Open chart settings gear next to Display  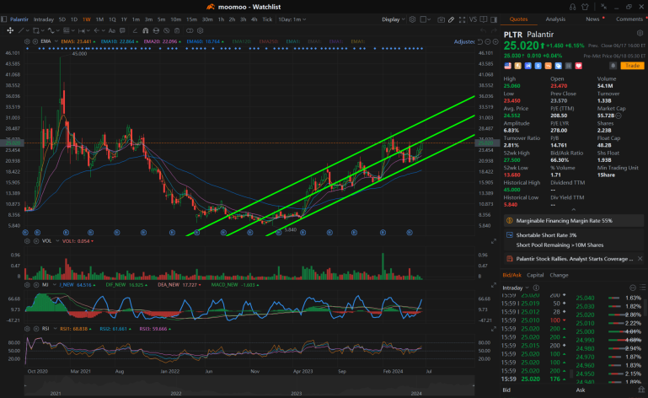click(x=412, y=19)
